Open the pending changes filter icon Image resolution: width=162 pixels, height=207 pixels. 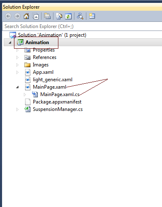tap(47, 16)
